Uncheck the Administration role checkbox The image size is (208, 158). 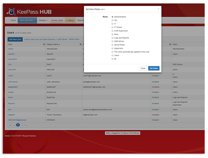112,17
